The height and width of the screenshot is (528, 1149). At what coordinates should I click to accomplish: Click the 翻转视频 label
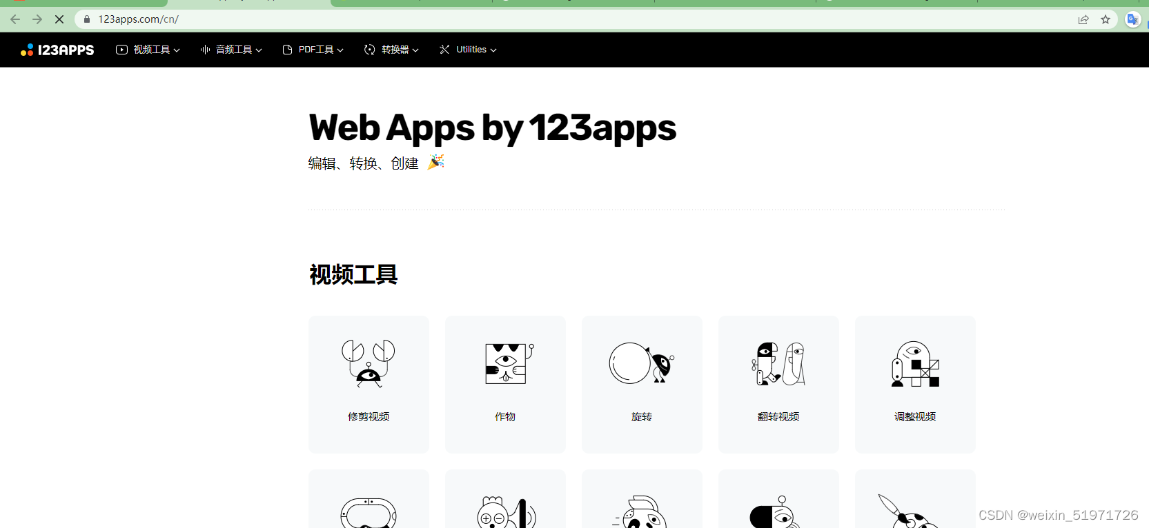pos(778,417)
